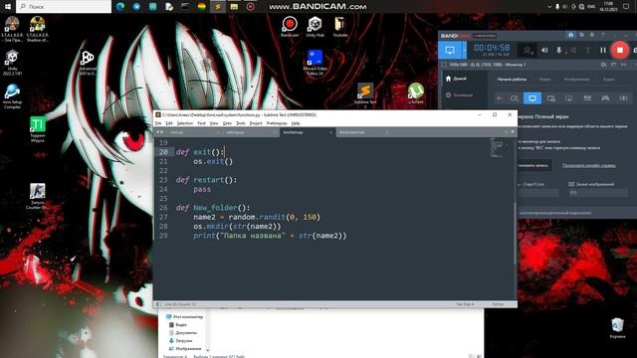The width and height of the screenshot is (637, 358).
Task: Stop the Bandicam recording with the red button
Action: (619, 50)
